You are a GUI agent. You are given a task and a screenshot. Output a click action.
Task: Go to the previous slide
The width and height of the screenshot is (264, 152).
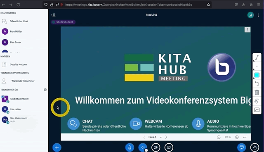click(144, 137)
